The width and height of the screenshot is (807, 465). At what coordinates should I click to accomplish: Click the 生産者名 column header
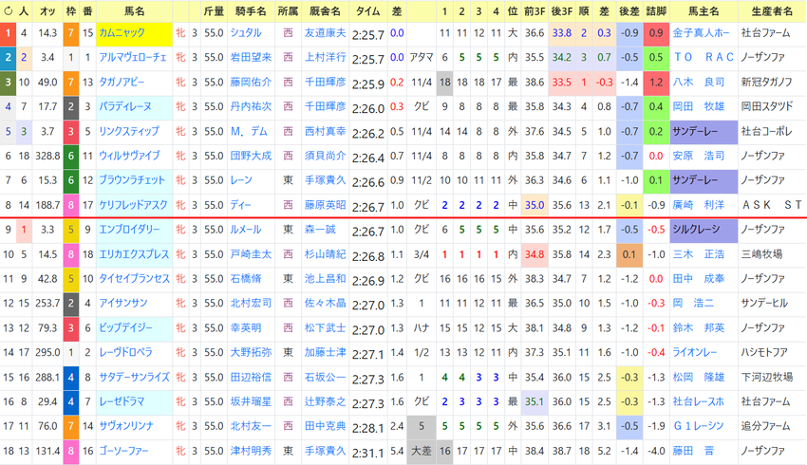point(771,10)
